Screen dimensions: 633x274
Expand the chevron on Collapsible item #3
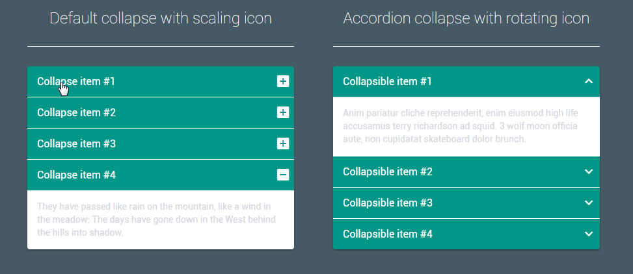[x=589, y=203]
